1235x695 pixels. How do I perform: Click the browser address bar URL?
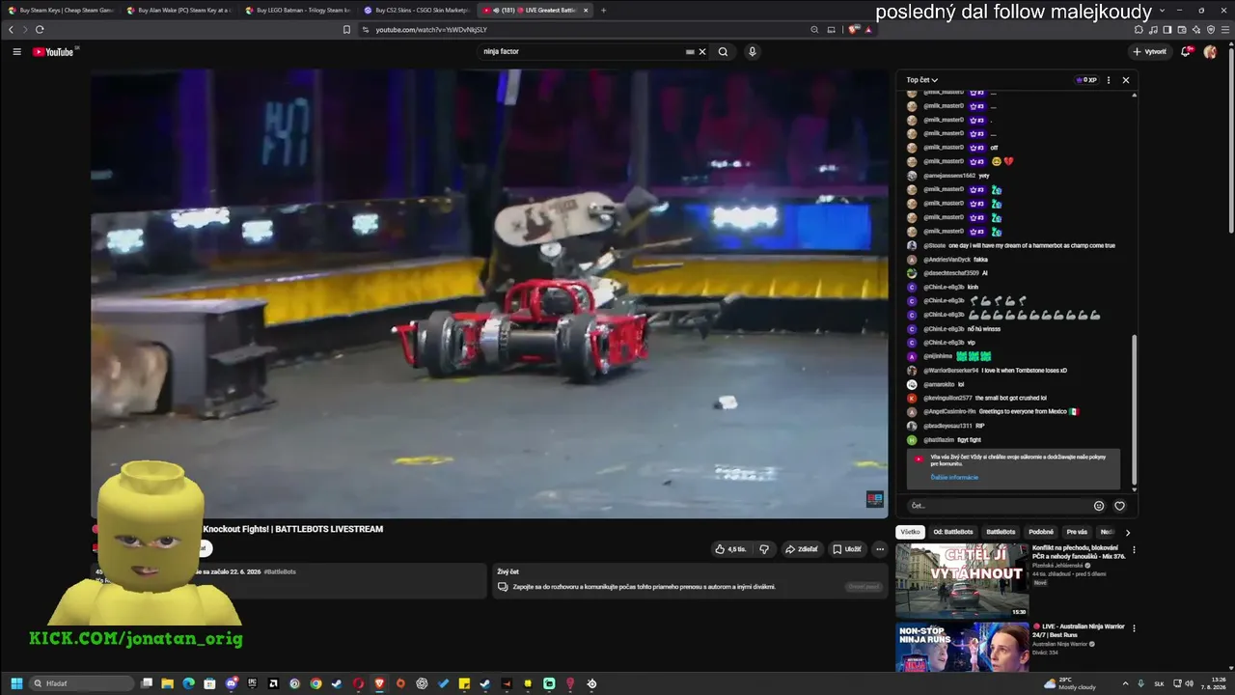[x=431, y=30]
